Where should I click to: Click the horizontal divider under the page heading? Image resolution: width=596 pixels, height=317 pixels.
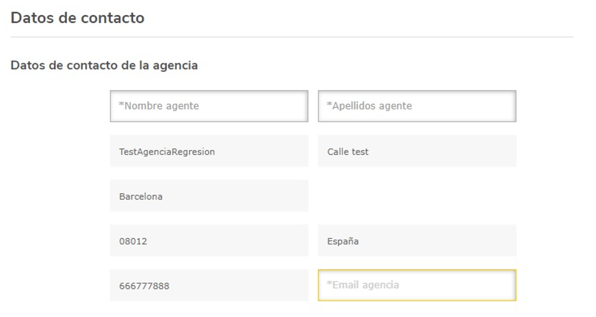click(292, 37)
